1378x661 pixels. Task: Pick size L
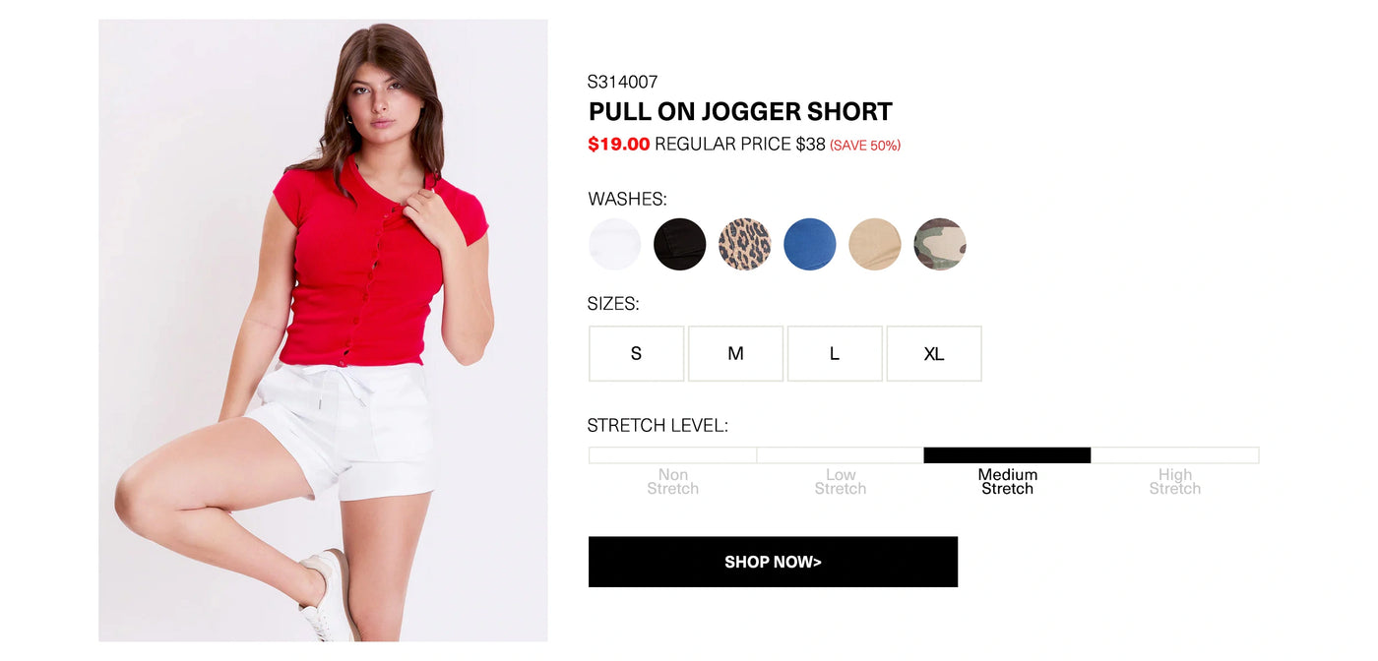click(x=835, y=354)
